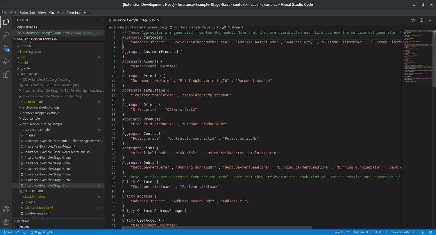Open the notifications bell
Image resolution: width=436 pixels, height=235 pixels.
tap(432, 232)
